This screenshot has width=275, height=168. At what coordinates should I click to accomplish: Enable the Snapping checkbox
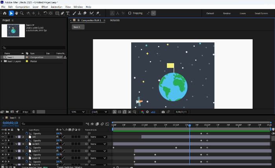130,13
